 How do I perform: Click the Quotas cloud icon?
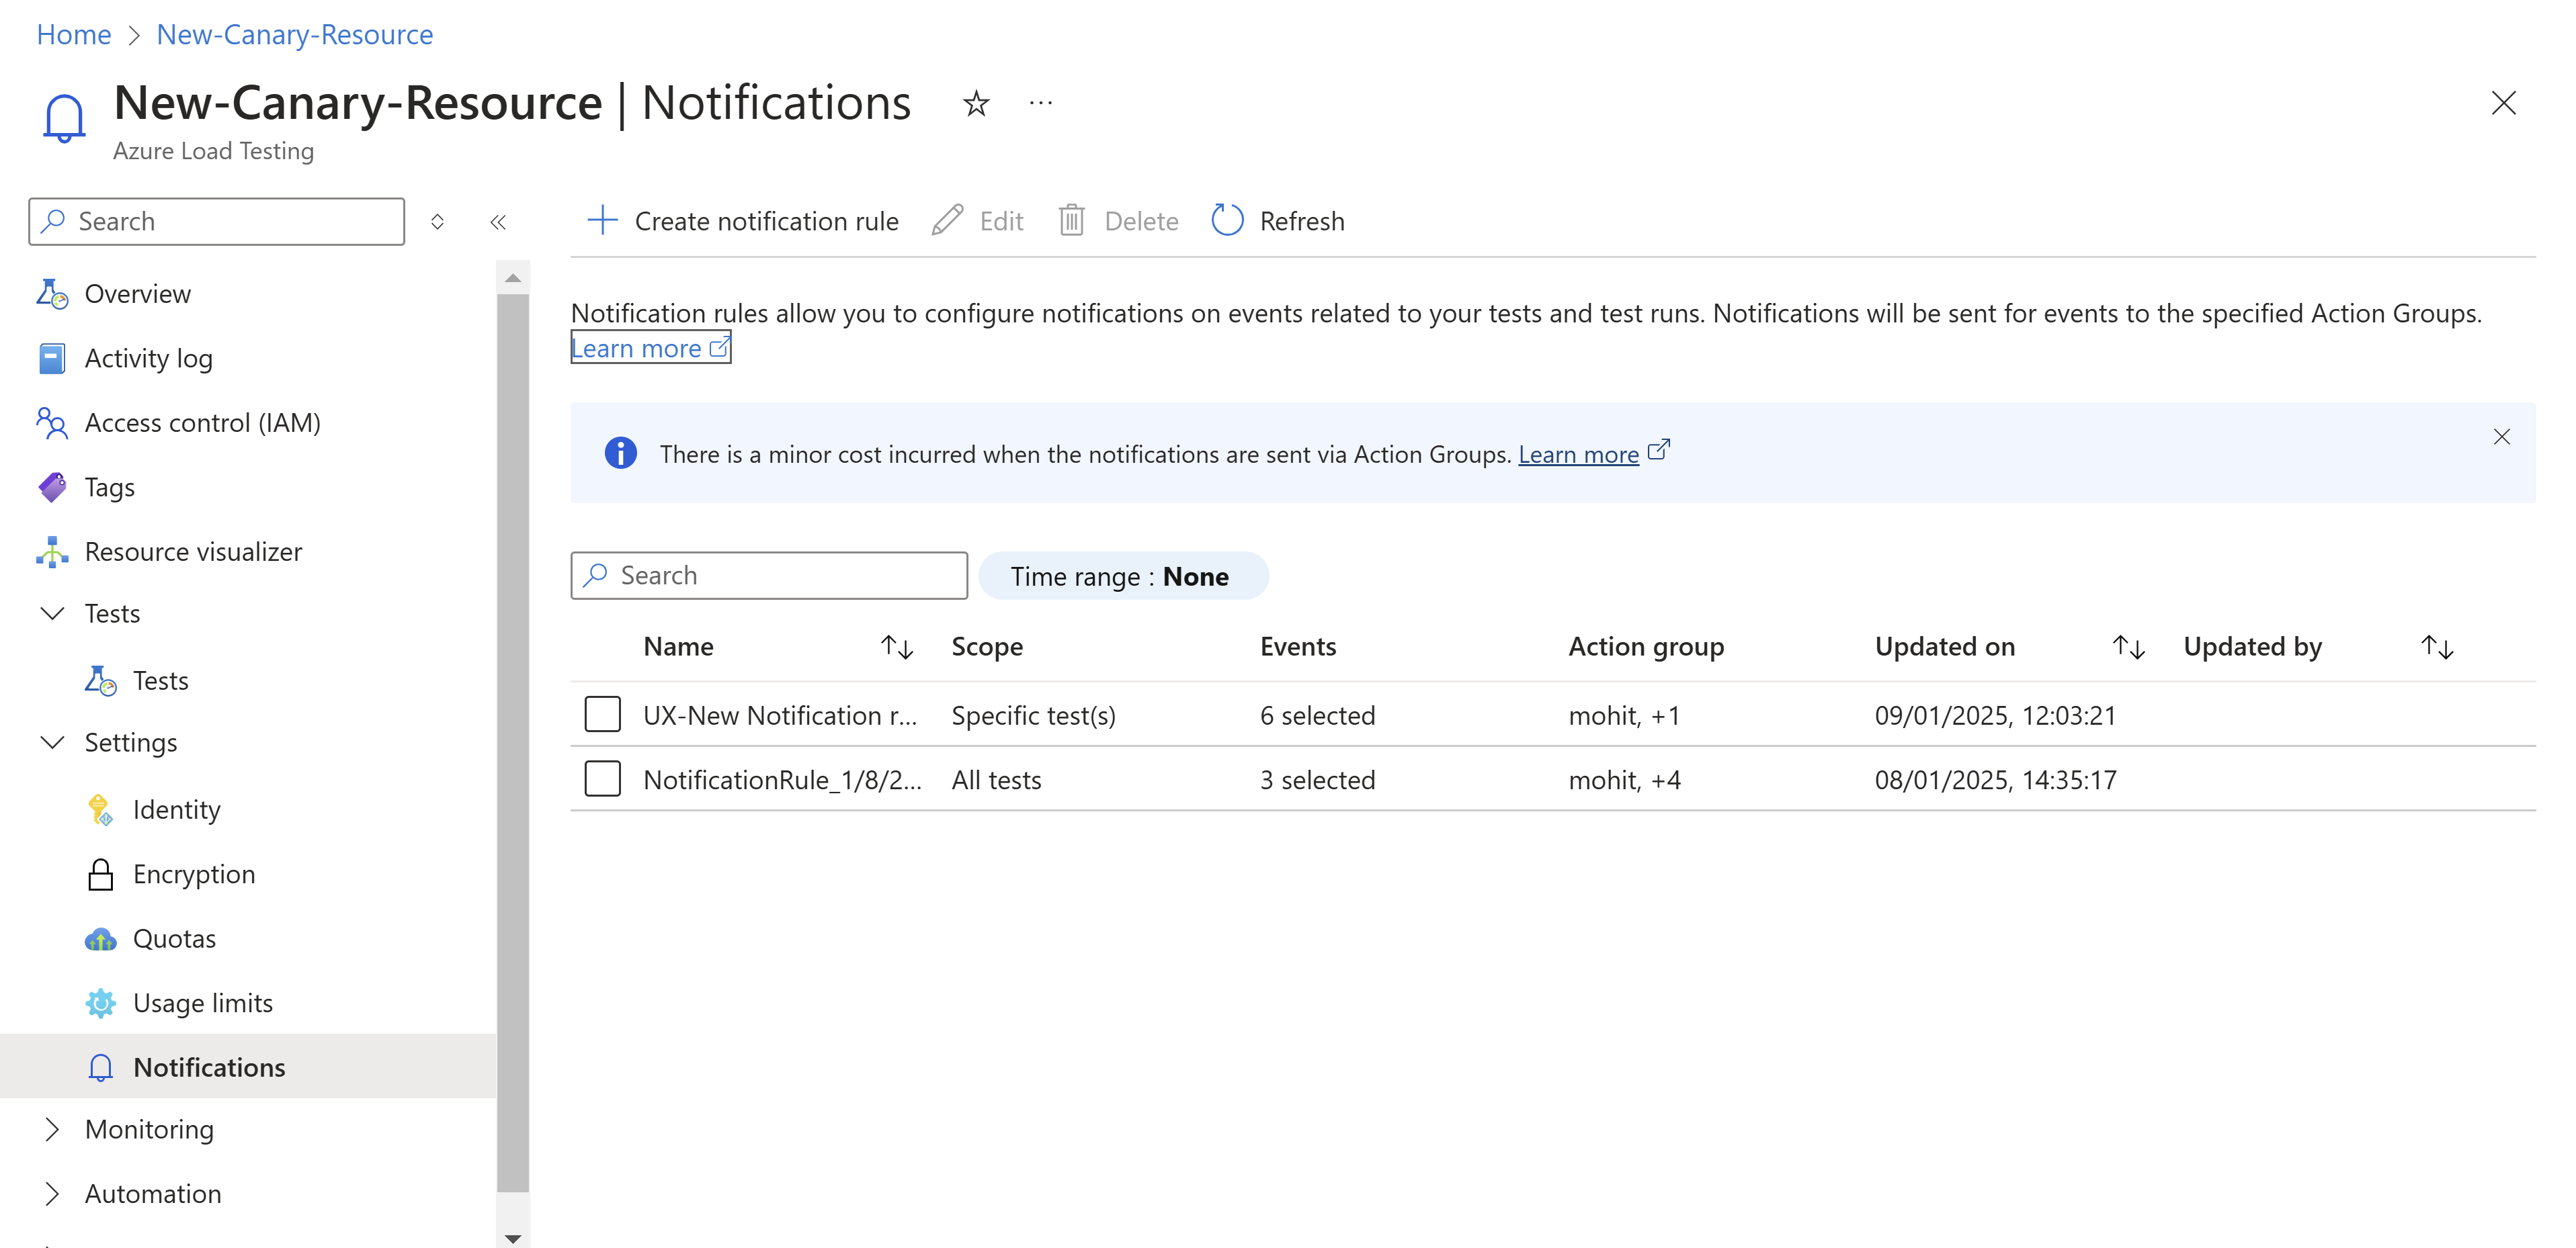100,939
